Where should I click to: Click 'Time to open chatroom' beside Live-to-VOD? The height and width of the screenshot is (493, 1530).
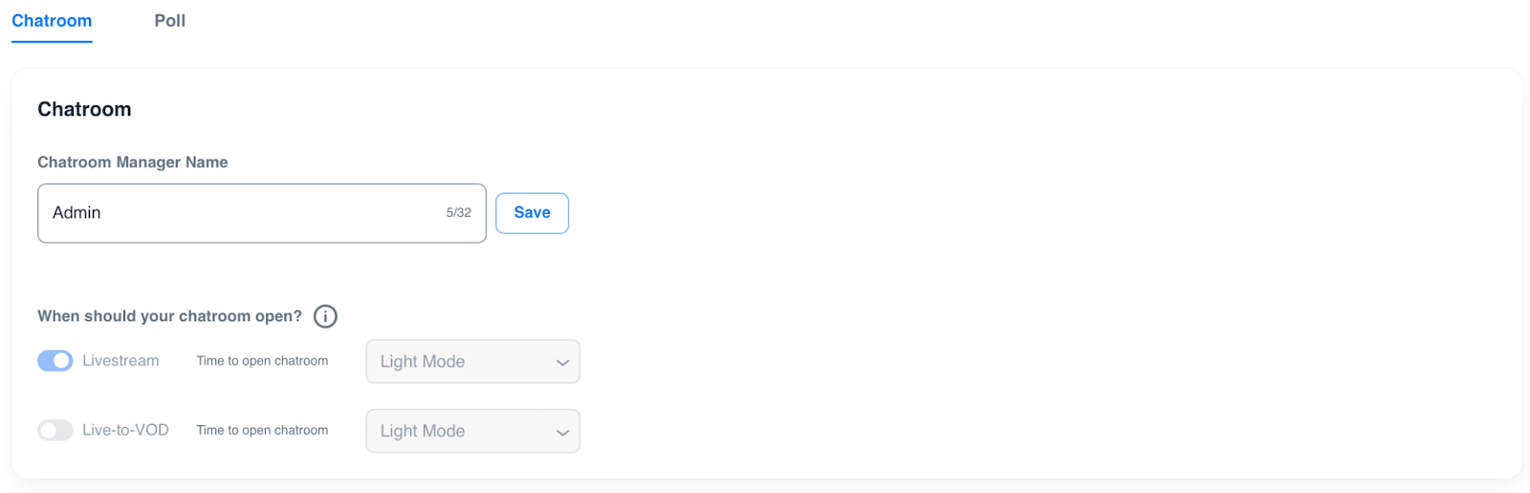(262, 431)
